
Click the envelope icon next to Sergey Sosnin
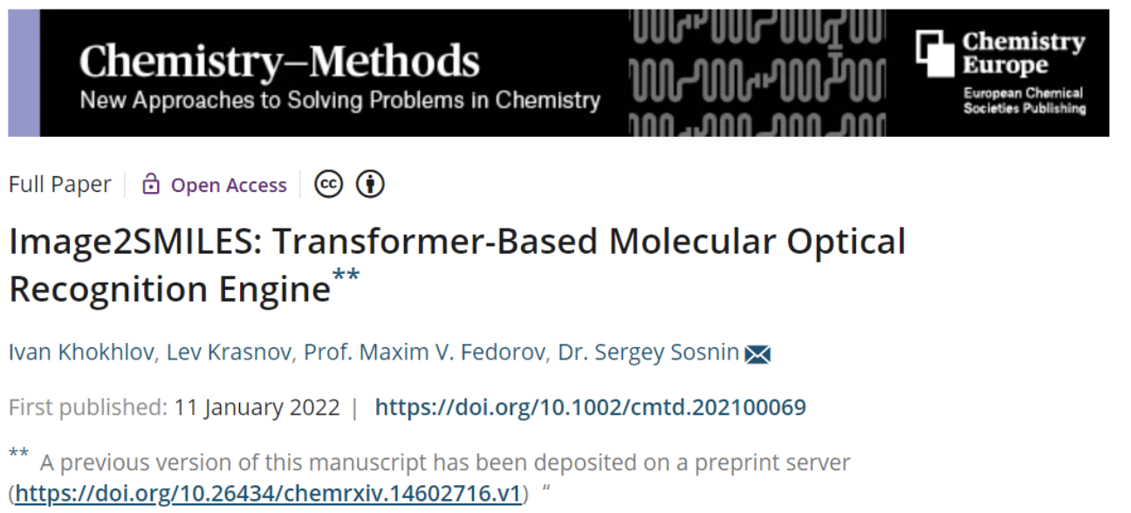pyautogui.click(x=757, y=354)
